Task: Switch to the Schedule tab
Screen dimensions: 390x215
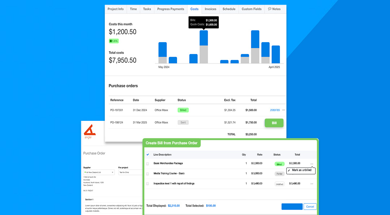Action: 229,9
